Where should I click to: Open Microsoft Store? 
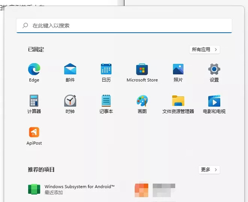coord(142,70)
